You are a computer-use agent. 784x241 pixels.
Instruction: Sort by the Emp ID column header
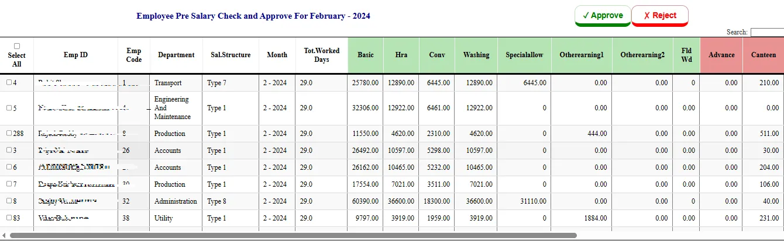[x=75, y=55]
